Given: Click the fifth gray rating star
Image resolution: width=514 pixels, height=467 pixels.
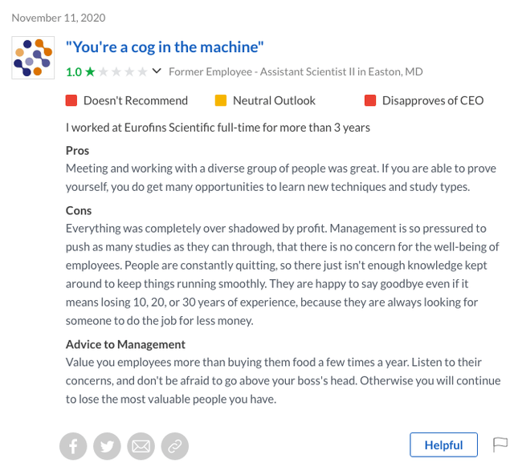Looking at the screenshot, I should [142, 72].
